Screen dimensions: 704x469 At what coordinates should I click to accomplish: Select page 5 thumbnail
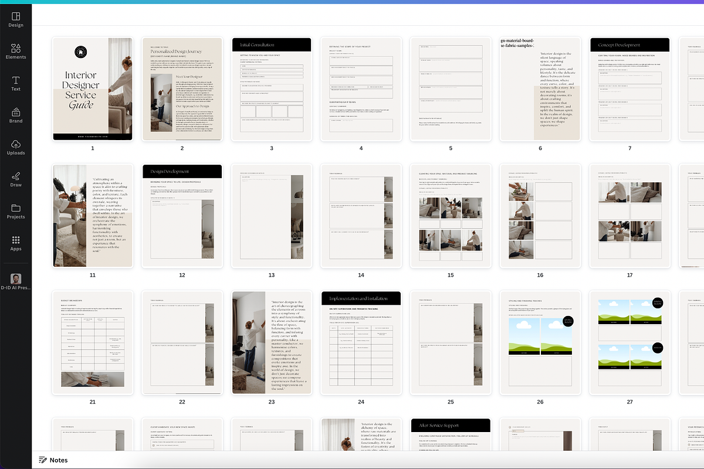click(x=451, y=89)
